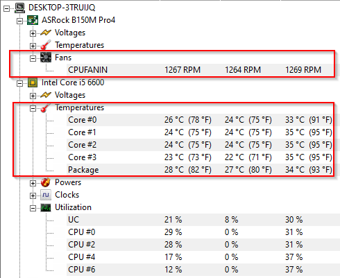340x278 pixels.
Task: Select the Core #0 temperature row
Action: click(200, 120)
